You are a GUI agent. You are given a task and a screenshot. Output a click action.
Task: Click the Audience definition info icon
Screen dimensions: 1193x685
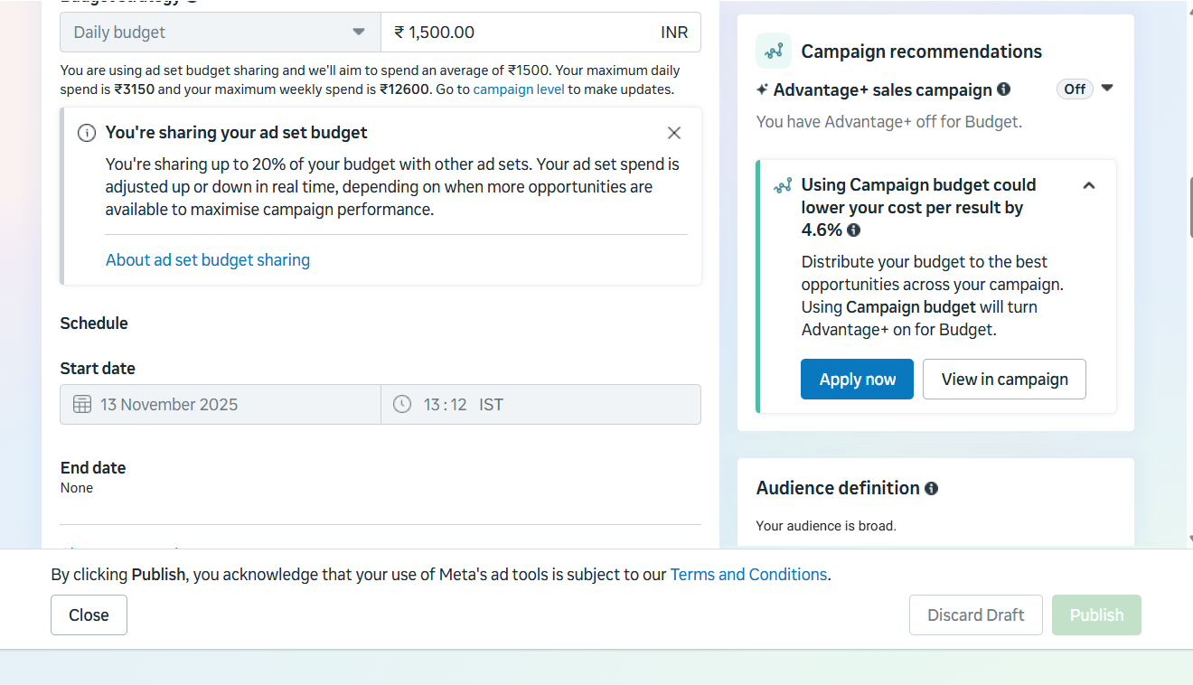(x=931, y=489)
